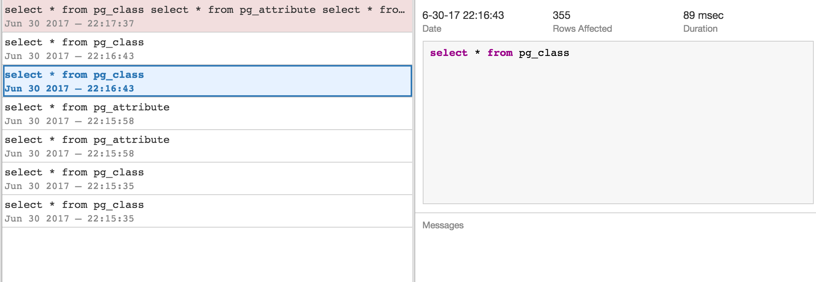
Task: Click the Date label
Action: (432, 29)
